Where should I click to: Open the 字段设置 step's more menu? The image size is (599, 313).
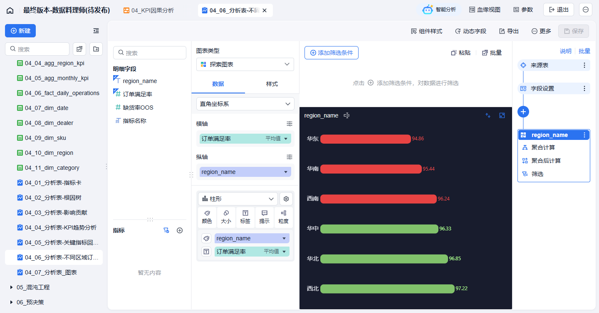[584, 88]
